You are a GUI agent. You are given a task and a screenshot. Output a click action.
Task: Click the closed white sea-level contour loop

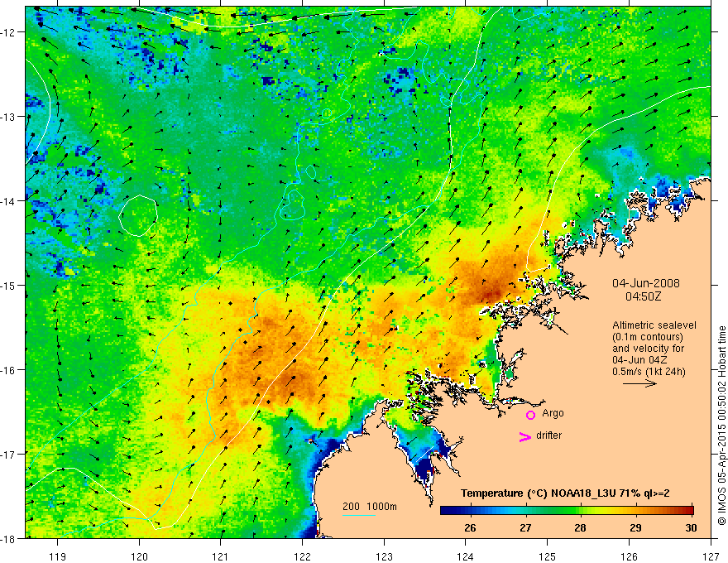[138, 215]
